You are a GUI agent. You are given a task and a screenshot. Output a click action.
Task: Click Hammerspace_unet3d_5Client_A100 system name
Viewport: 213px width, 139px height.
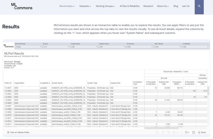coord(66,115)
